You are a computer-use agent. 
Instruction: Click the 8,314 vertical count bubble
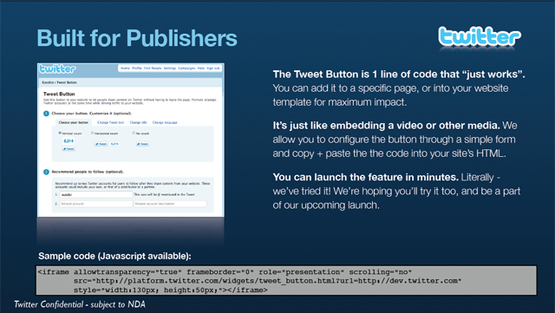(69, 141)
